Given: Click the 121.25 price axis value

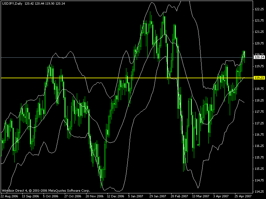Looking at the screenshot, I should click(x=259, y=32).
